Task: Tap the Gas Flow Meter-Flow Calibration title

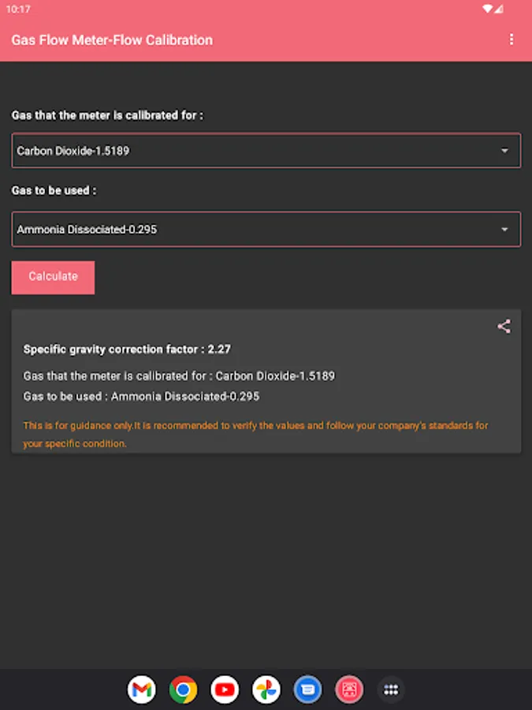Action: tap(112, 40)
